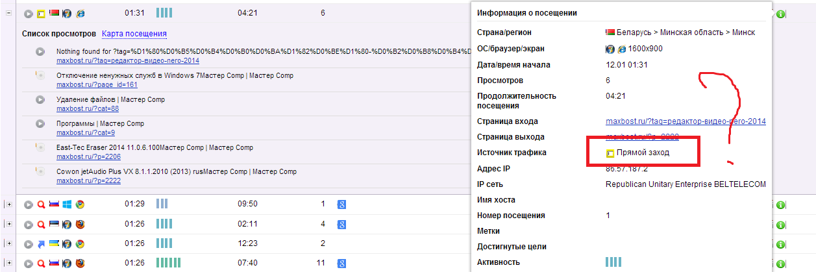Click the blue link-referral arrow icon in 12:23 row
Screen dimensions: 816x272
(41, 243)
